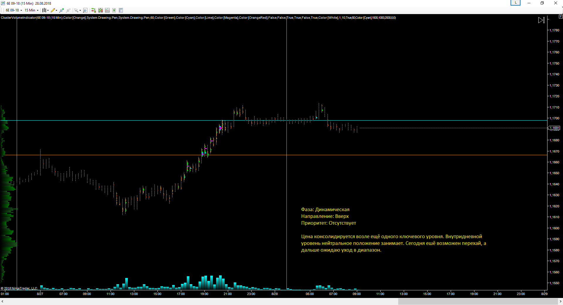Toggle the Chart Trader panel icon
The image size is (563, 305).
pos(94,10)
